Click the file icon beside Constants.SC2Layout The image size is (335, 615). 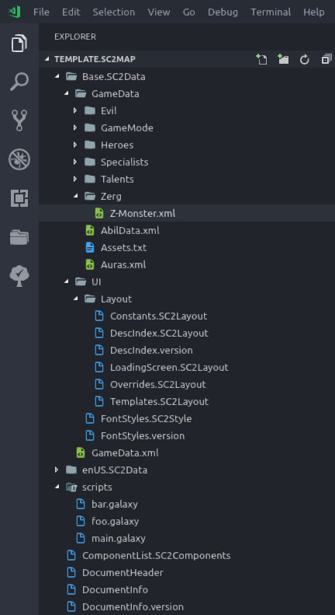click(x=99, y=316)
